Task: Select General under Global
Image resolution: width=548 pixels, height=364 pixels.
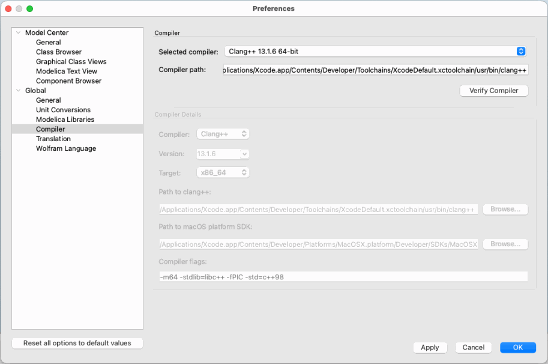Action: [x=48, y=100]
